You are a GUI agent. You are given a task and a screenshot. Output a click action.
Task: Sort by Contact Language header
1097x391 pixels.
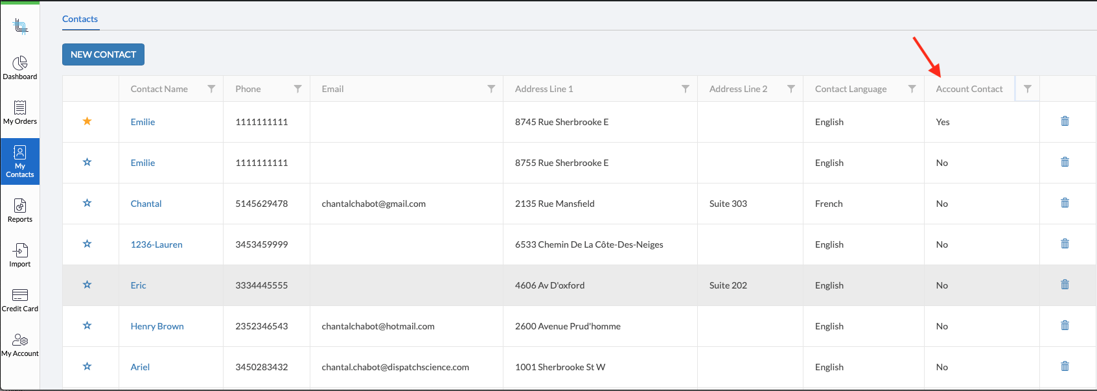click(x=851, y=89)
